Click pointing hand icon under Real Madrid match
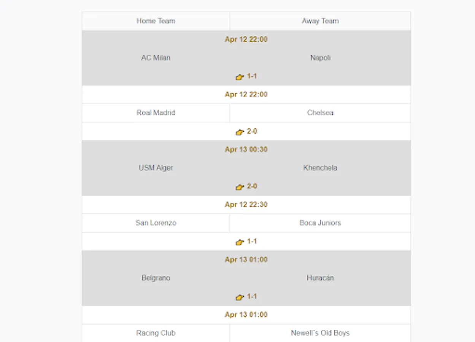The width and height of the screenshot is (475, 342). click(240, 132)
